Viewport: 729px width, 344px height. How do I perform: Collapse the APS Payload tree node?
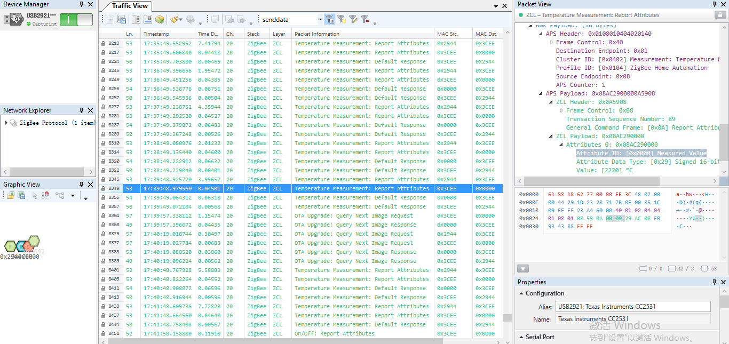[540, 93]
